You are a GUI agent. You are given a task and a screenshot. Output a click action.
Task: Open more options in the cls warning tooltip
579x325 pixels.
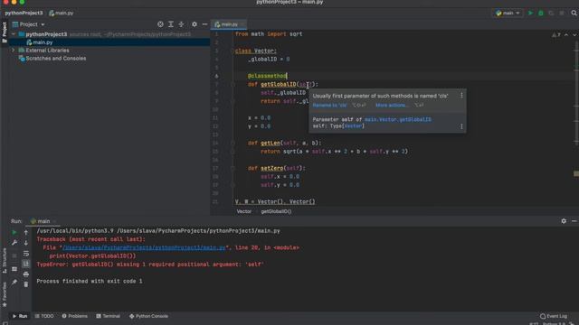(461, 96)
